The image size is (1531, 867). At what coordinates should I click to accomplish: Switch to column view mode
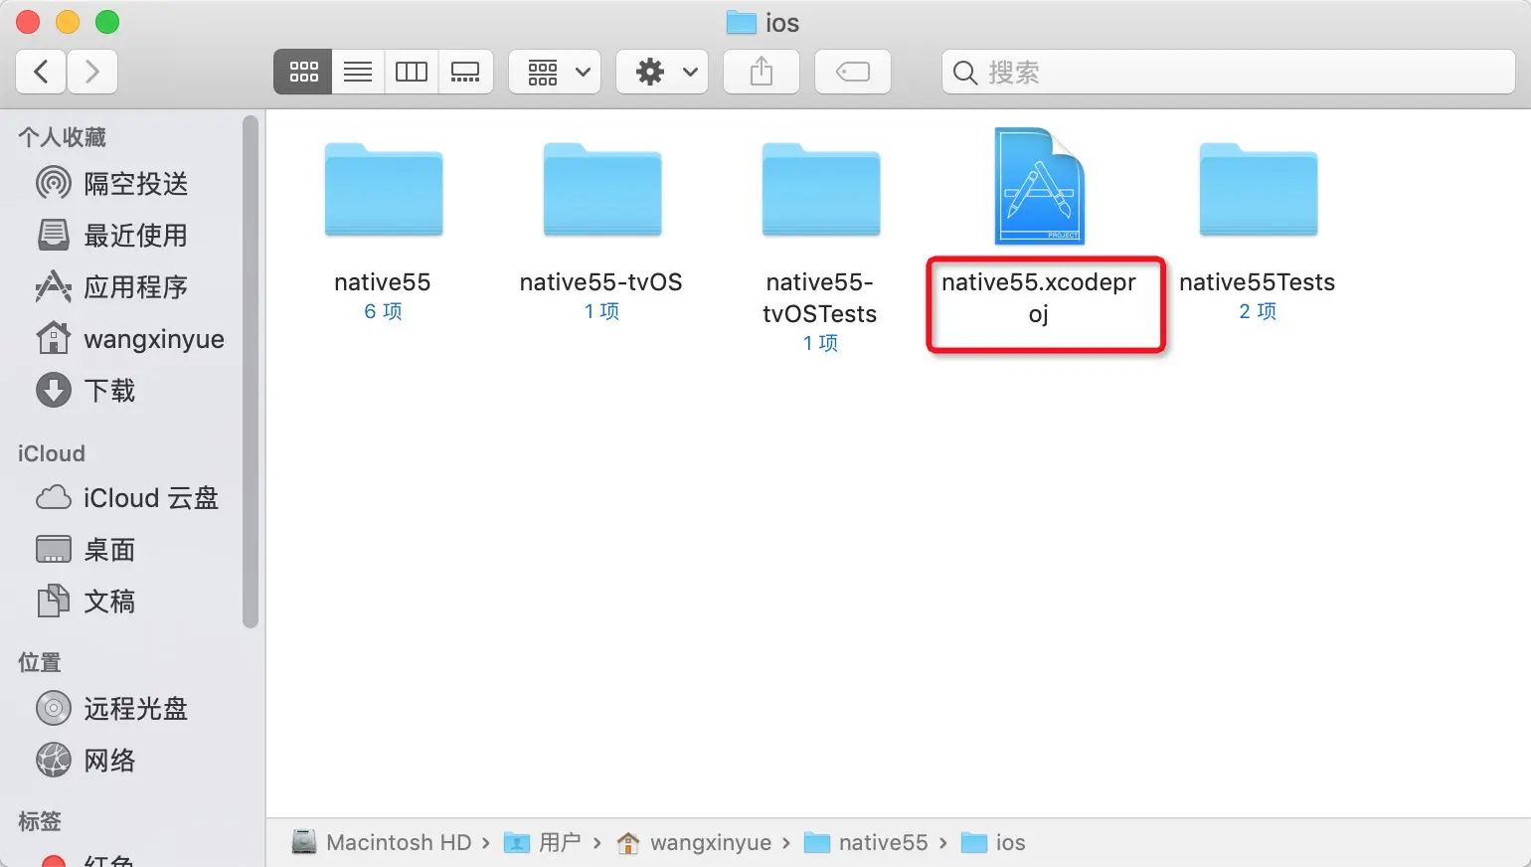[412, 72]
